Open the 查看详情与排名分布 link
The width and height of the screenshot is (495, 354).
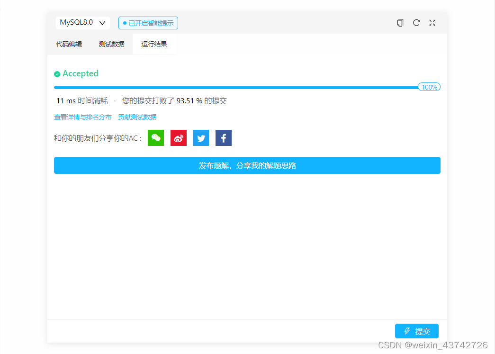(83, 117)
